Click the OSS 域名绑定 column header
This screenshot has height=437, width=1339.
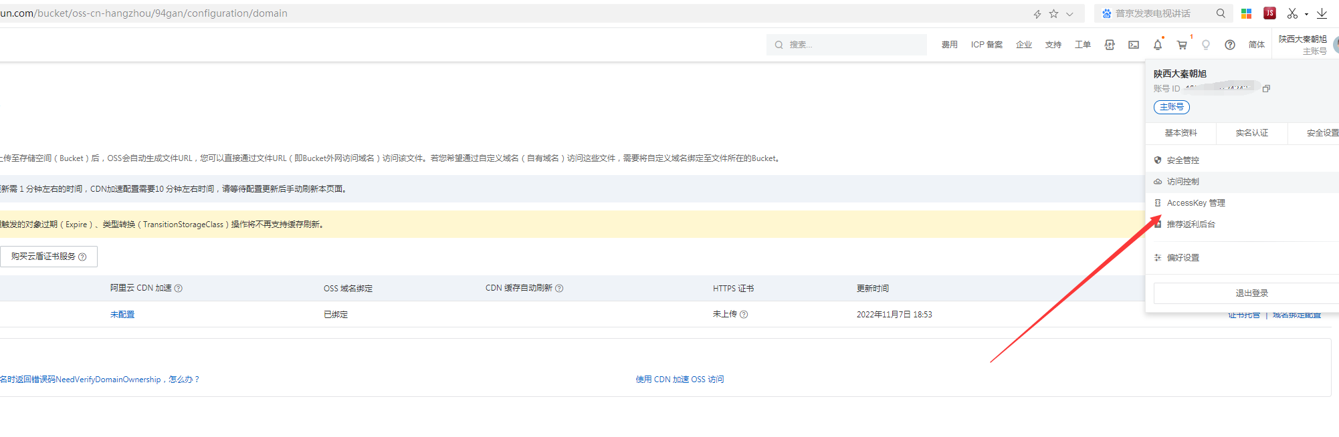[x=348, y=289]
